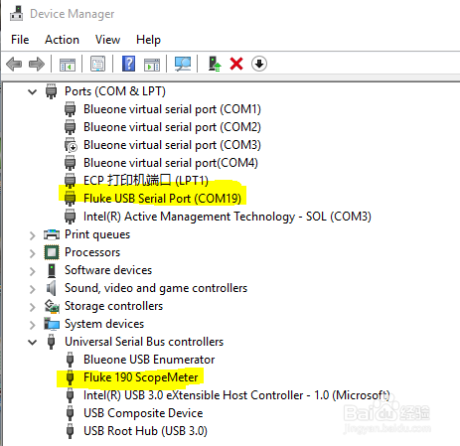Click the Universal Serial Bus controllers icon

[x=51, y=342]
